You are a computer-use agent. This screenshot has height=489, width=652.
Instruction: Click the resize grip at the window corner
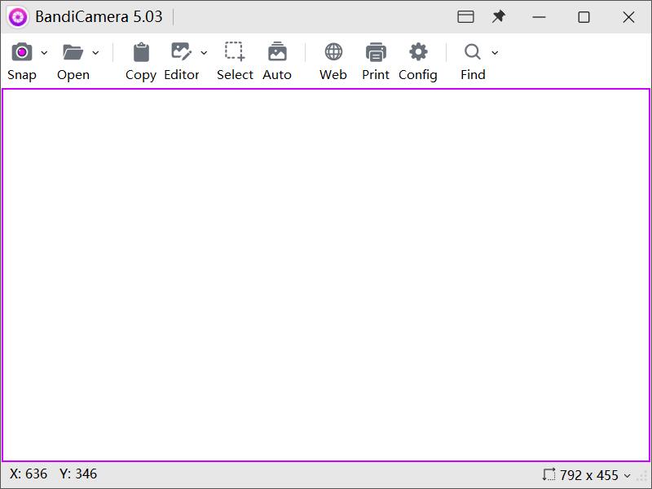[x=643, y=477]
